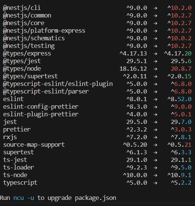Viewport: 195px width, 206px height.
Task: Click the 'package.json' text in hint
Action: point(95,198)
